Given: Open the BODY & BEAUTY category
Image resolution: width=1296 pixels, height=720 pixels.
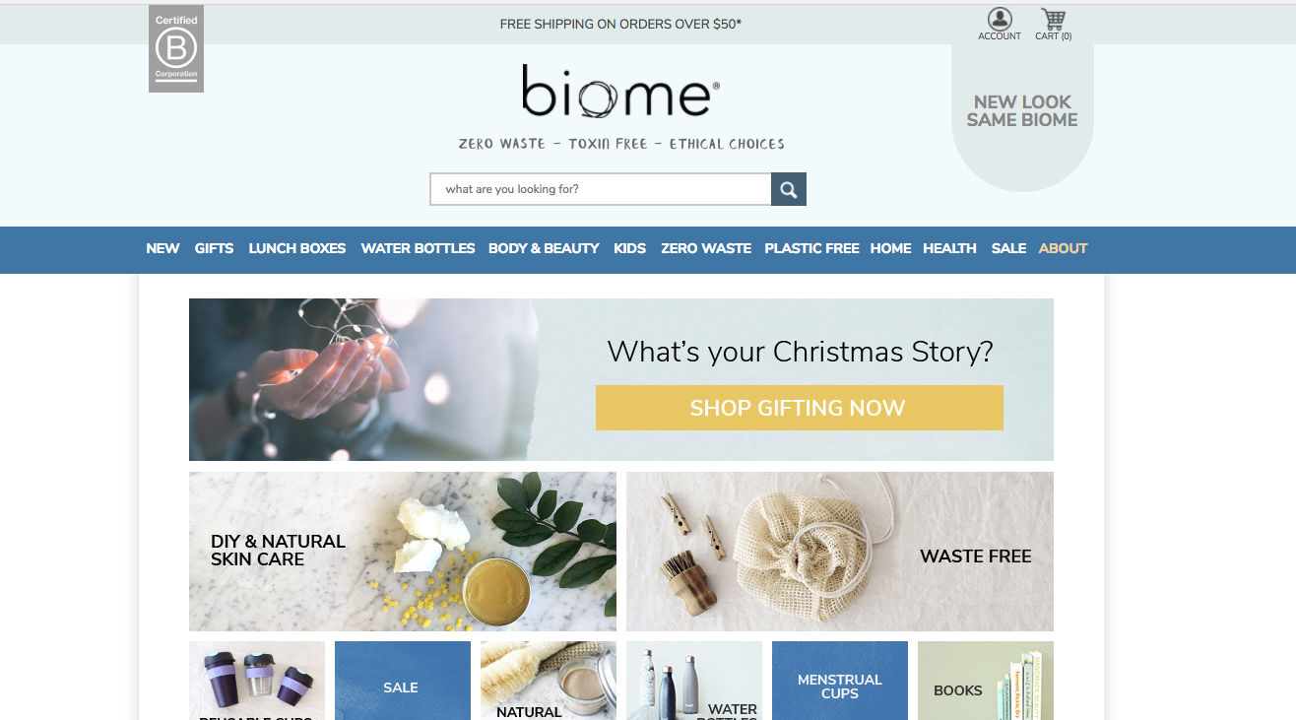Looking at the screenshot, I should point(544,248).
